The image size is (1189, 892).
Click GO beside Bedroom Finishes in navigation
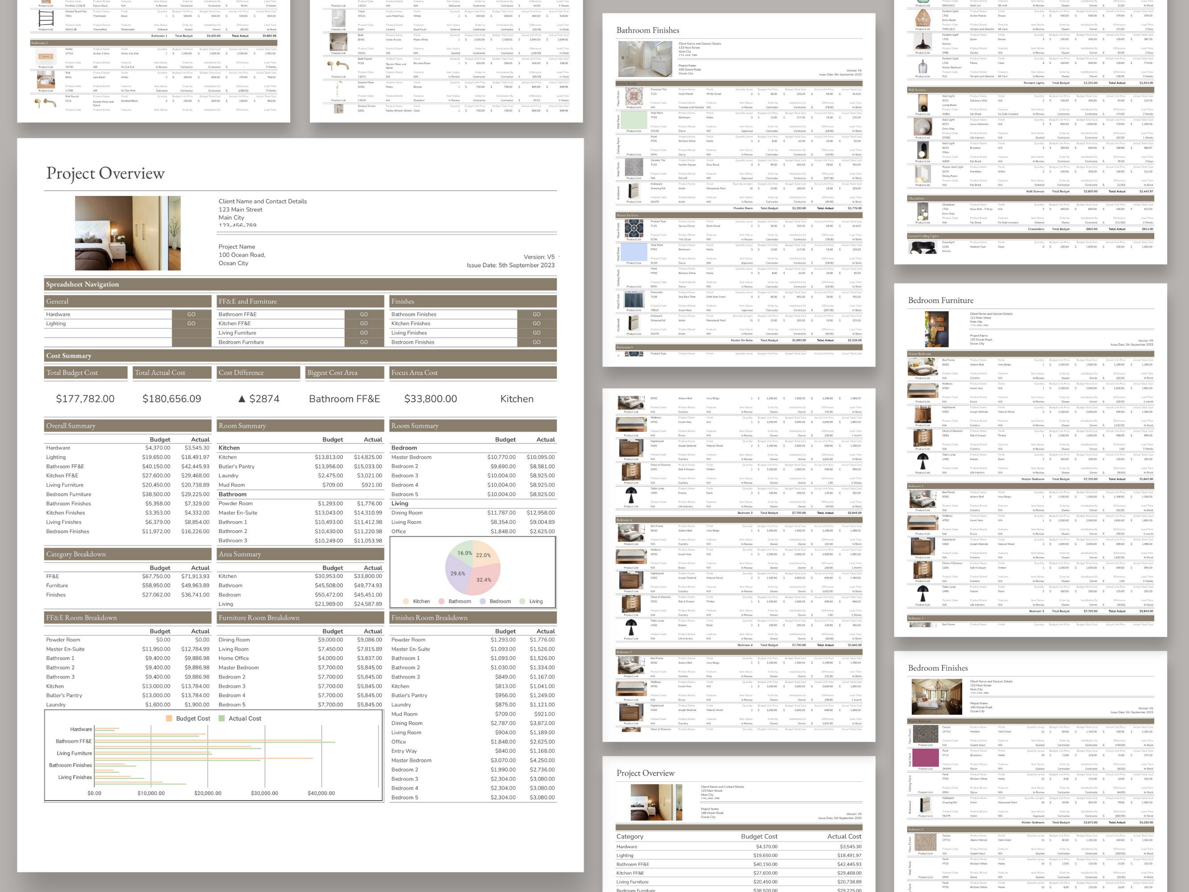[x=536, y=342]
